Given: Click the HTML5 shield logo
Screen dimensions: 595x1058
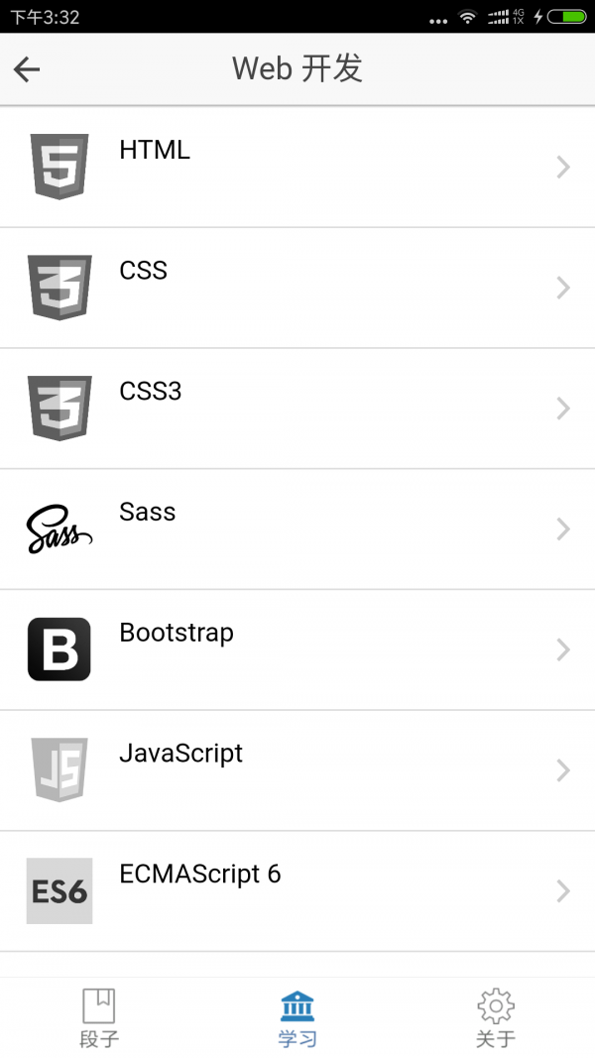Looking at the screenshot, I should (x=59, y=167).
